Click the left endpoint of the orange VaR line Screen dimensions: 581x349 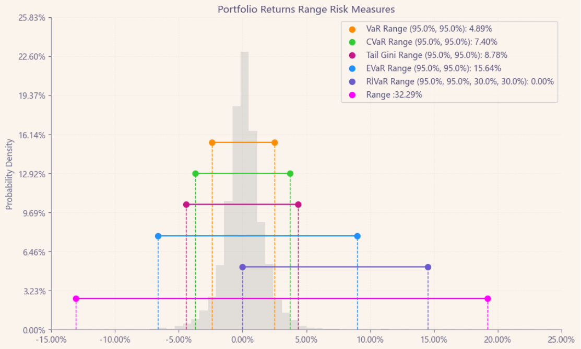click(212, 142)
